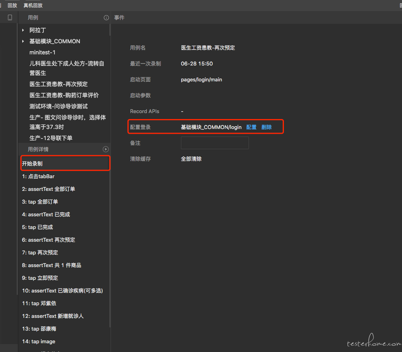
Task: Click the phone device icon in sidebar
Action: coord(10,17)
